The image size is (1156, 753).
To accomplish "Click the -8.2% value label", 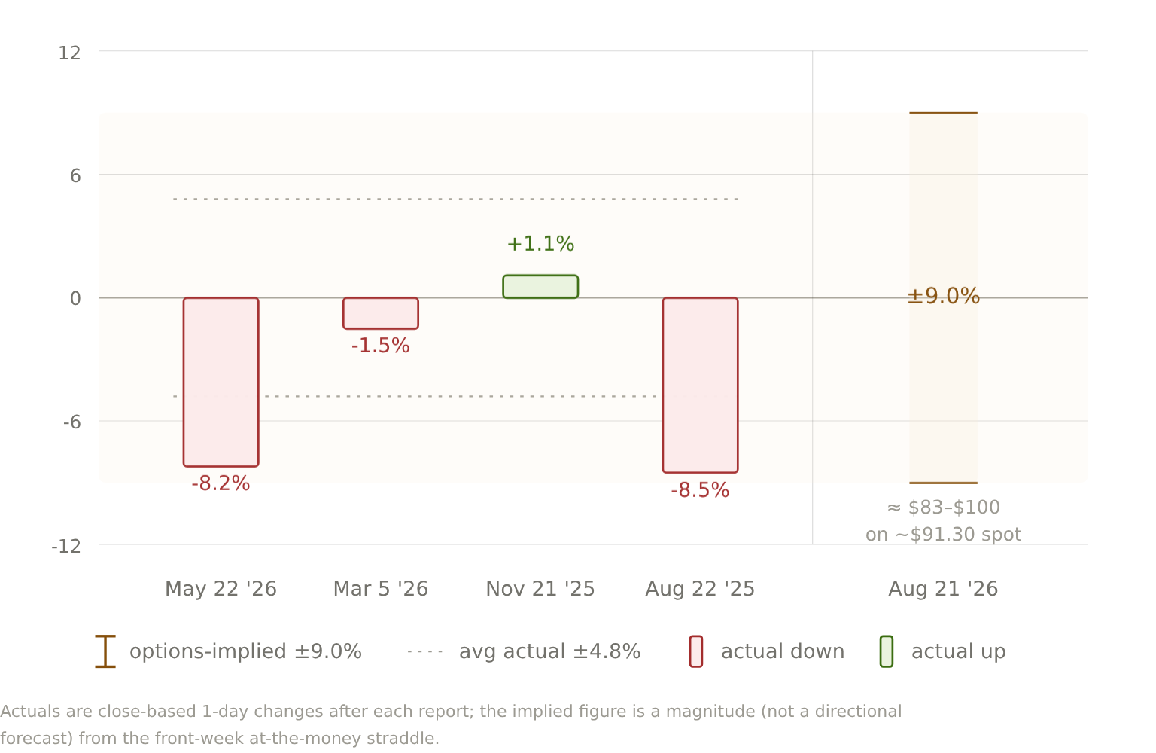I will [221, 483].
